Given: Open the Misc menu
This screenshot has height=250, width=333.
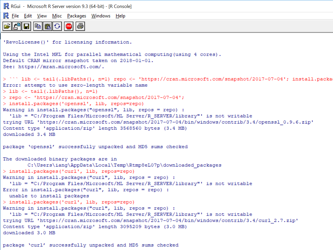Looking at the screenshot, I should point(57,16).
